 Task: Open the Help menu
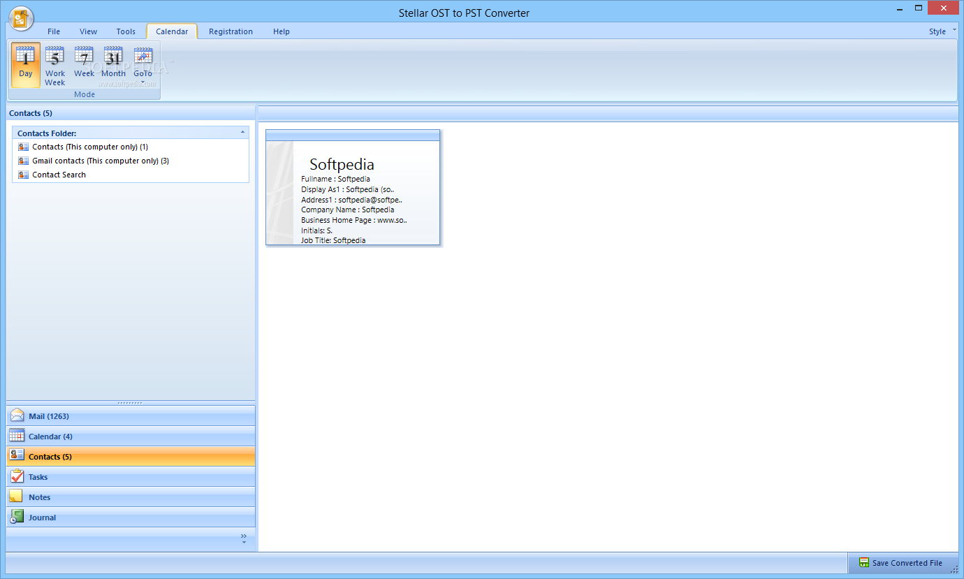pos(282,31)
